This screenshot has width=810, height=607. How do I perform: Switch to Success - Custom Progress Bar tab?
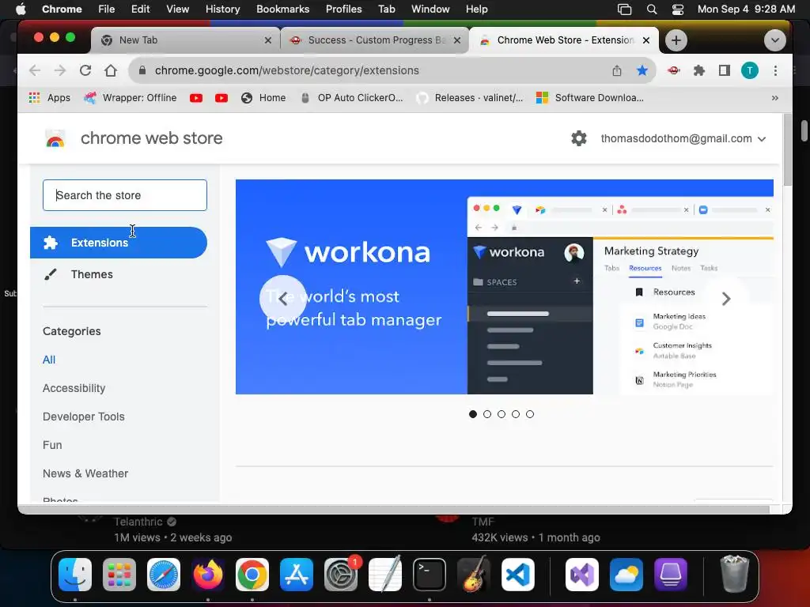(375, 40)
